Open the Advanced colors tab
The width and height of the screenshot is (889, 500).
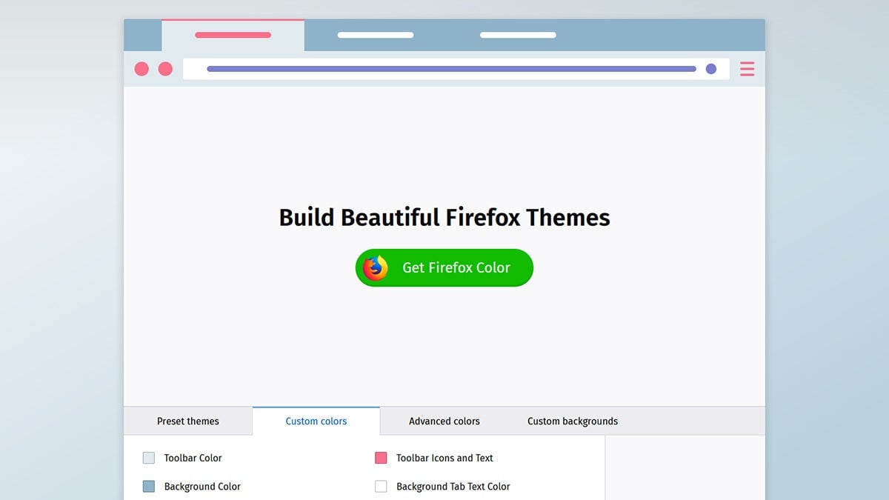tap(444, 421)
